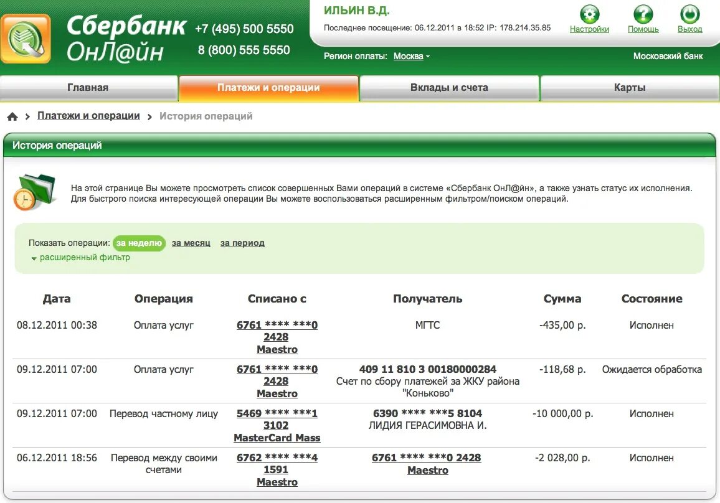Click Оплата услуг in the 08.12.2011 row

click(163, 325)
